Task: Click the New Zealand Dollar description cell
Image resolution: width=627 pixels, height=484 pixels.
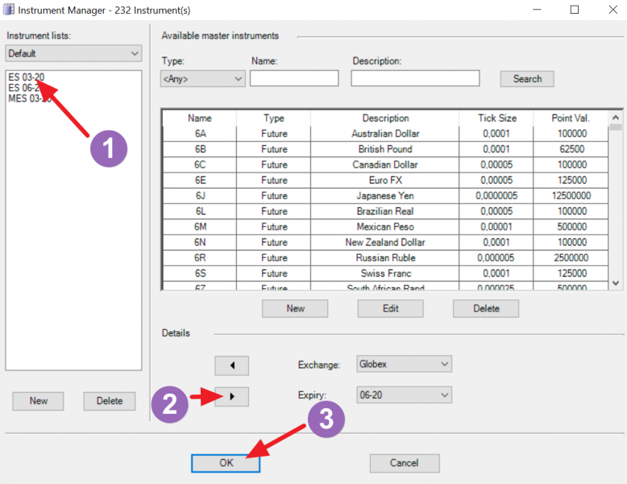Action: pyautogui.click(x=385, y=243)
